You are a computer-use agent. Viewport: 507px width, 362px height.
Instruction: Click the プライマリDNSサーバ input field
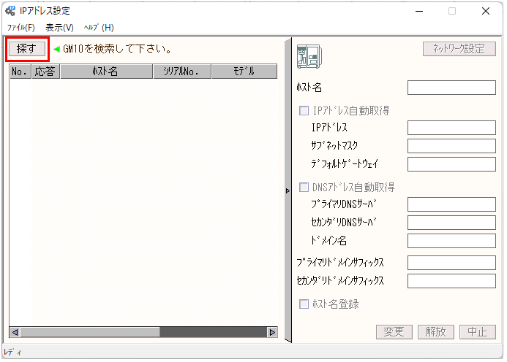pos(451,204)
